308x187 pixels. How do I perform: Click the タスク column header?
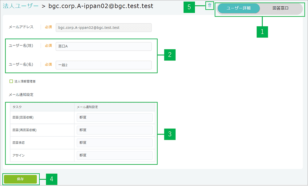[x=17, y=107]
